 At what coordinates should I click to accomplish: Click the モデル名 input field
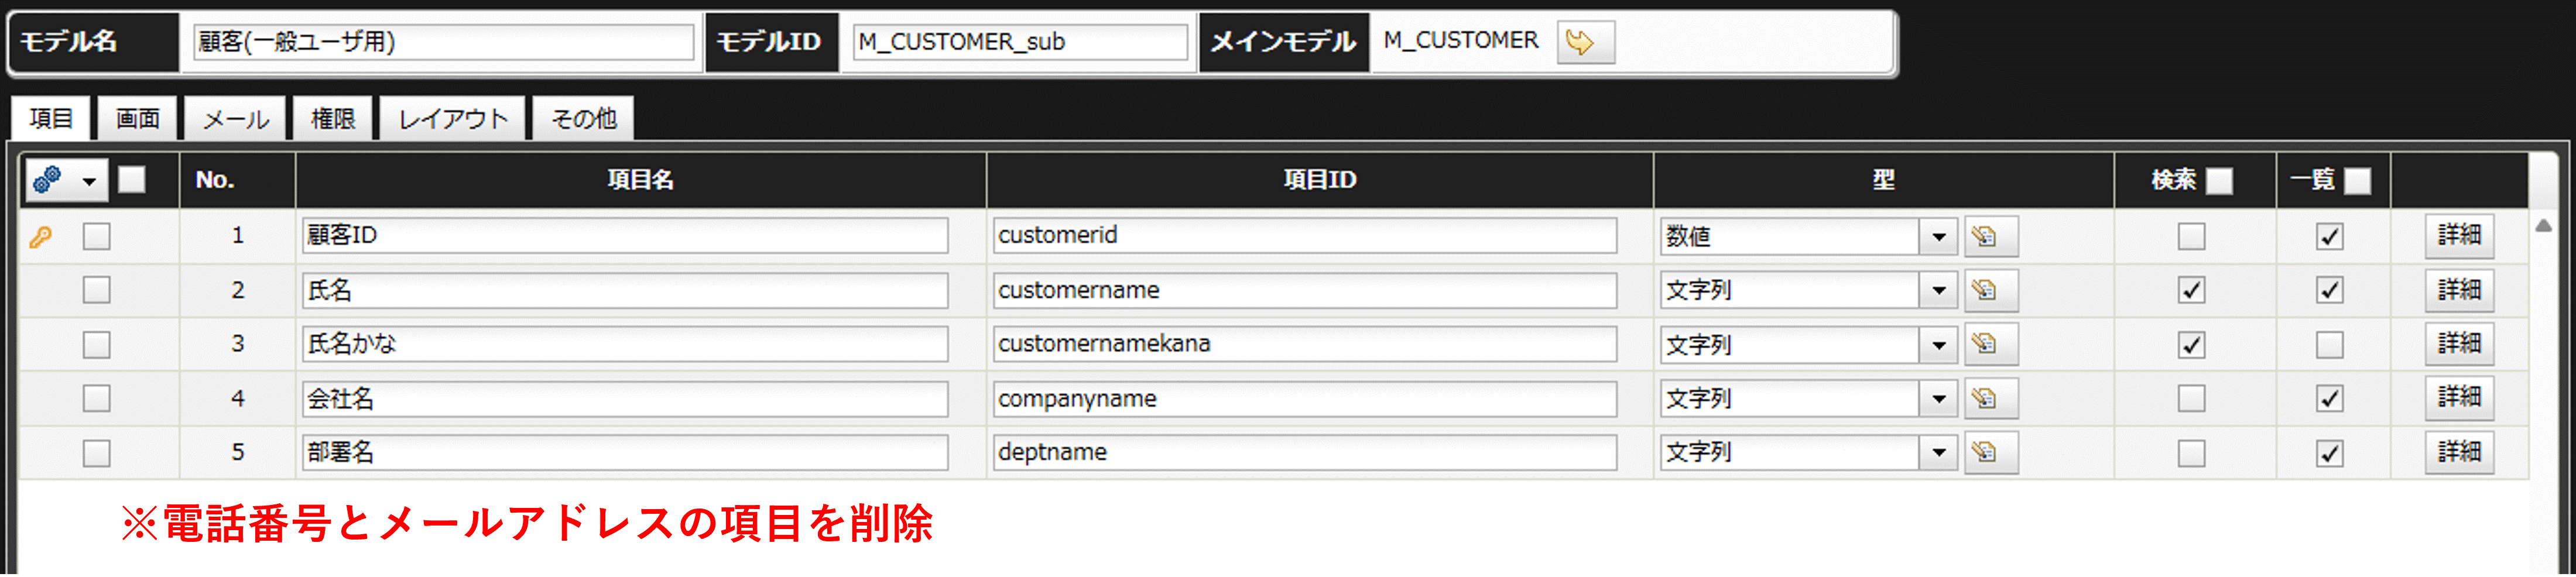coord(443,42)
